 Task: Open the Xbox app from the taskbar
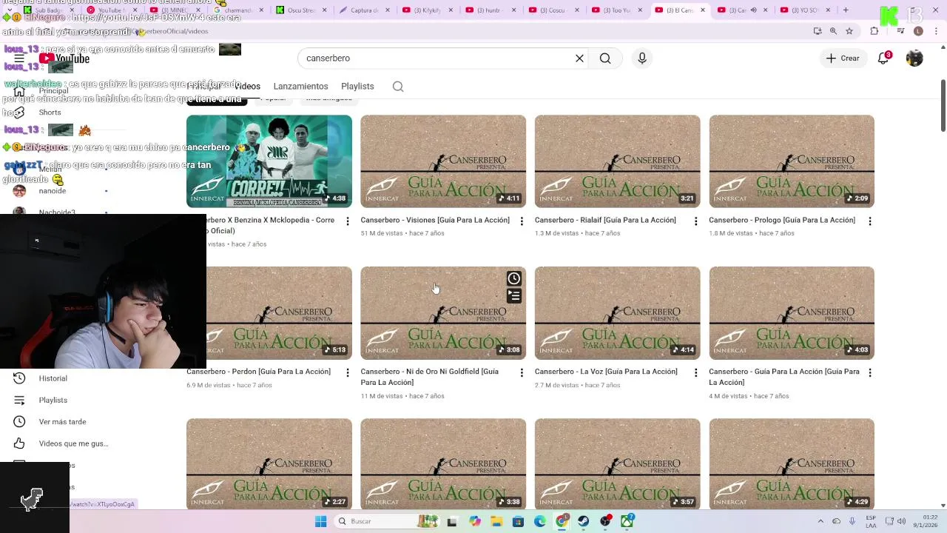[x=627, y=521]
